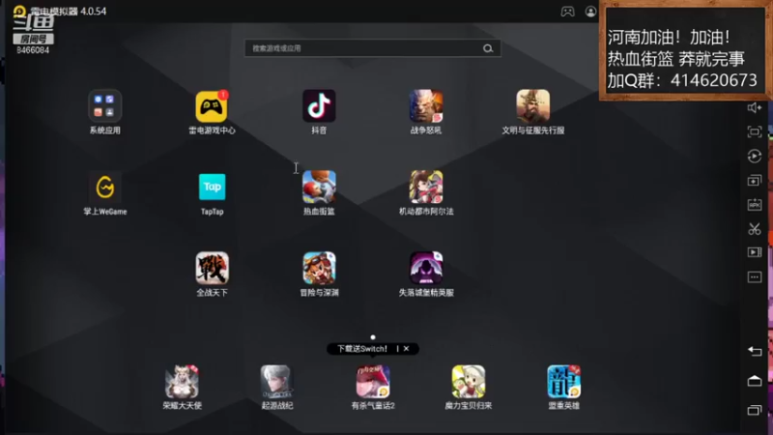Open recommended game 起源战纪
This screenshot has height=435, width=773.
pyautogui.click(x=277, y=381)
